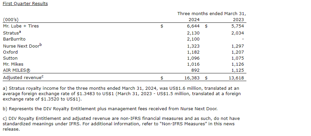Select the Mr. Mikes row label
This screenshot has width=311, height=136.
click(13, 64)
